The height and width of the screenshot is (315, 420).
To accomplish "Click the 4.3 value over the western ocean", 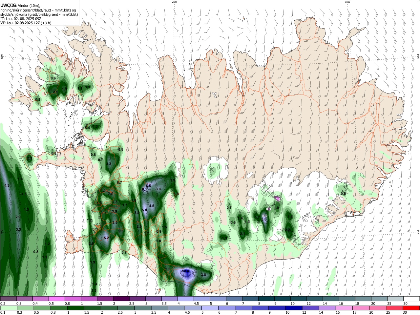I will pyautogui.click(x=7, y=186).
